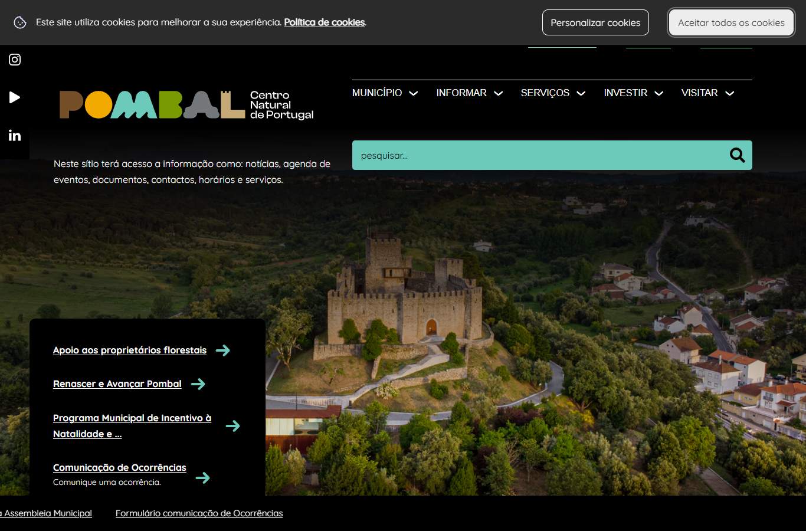Expand the Município menu chevron

(x=414, y=93)
